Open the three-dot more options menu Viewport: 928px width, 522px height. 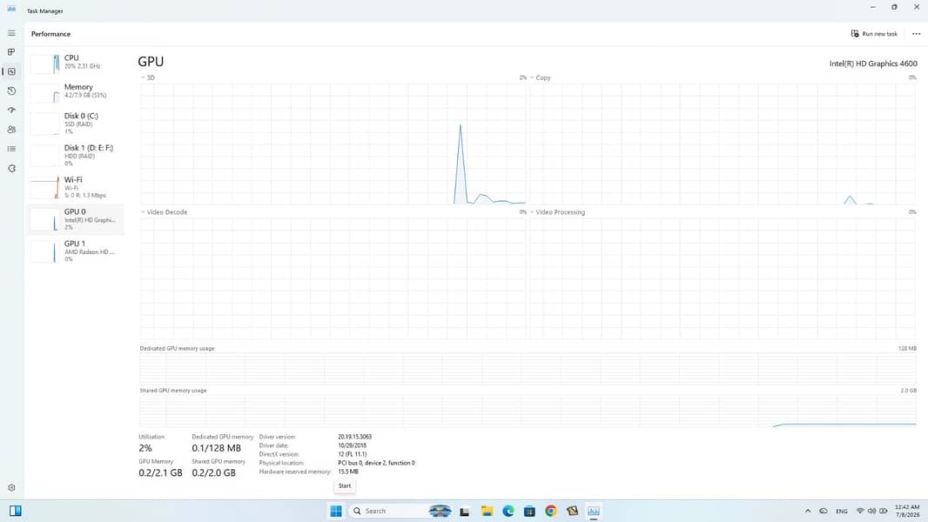(x=916, y=34)
